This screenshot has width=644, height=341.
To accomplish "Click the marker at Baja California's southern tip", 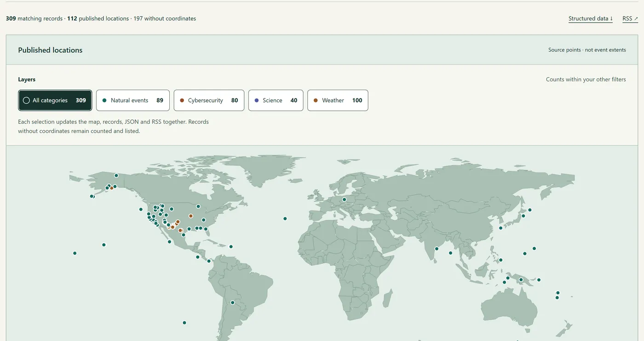I will 169,242.
